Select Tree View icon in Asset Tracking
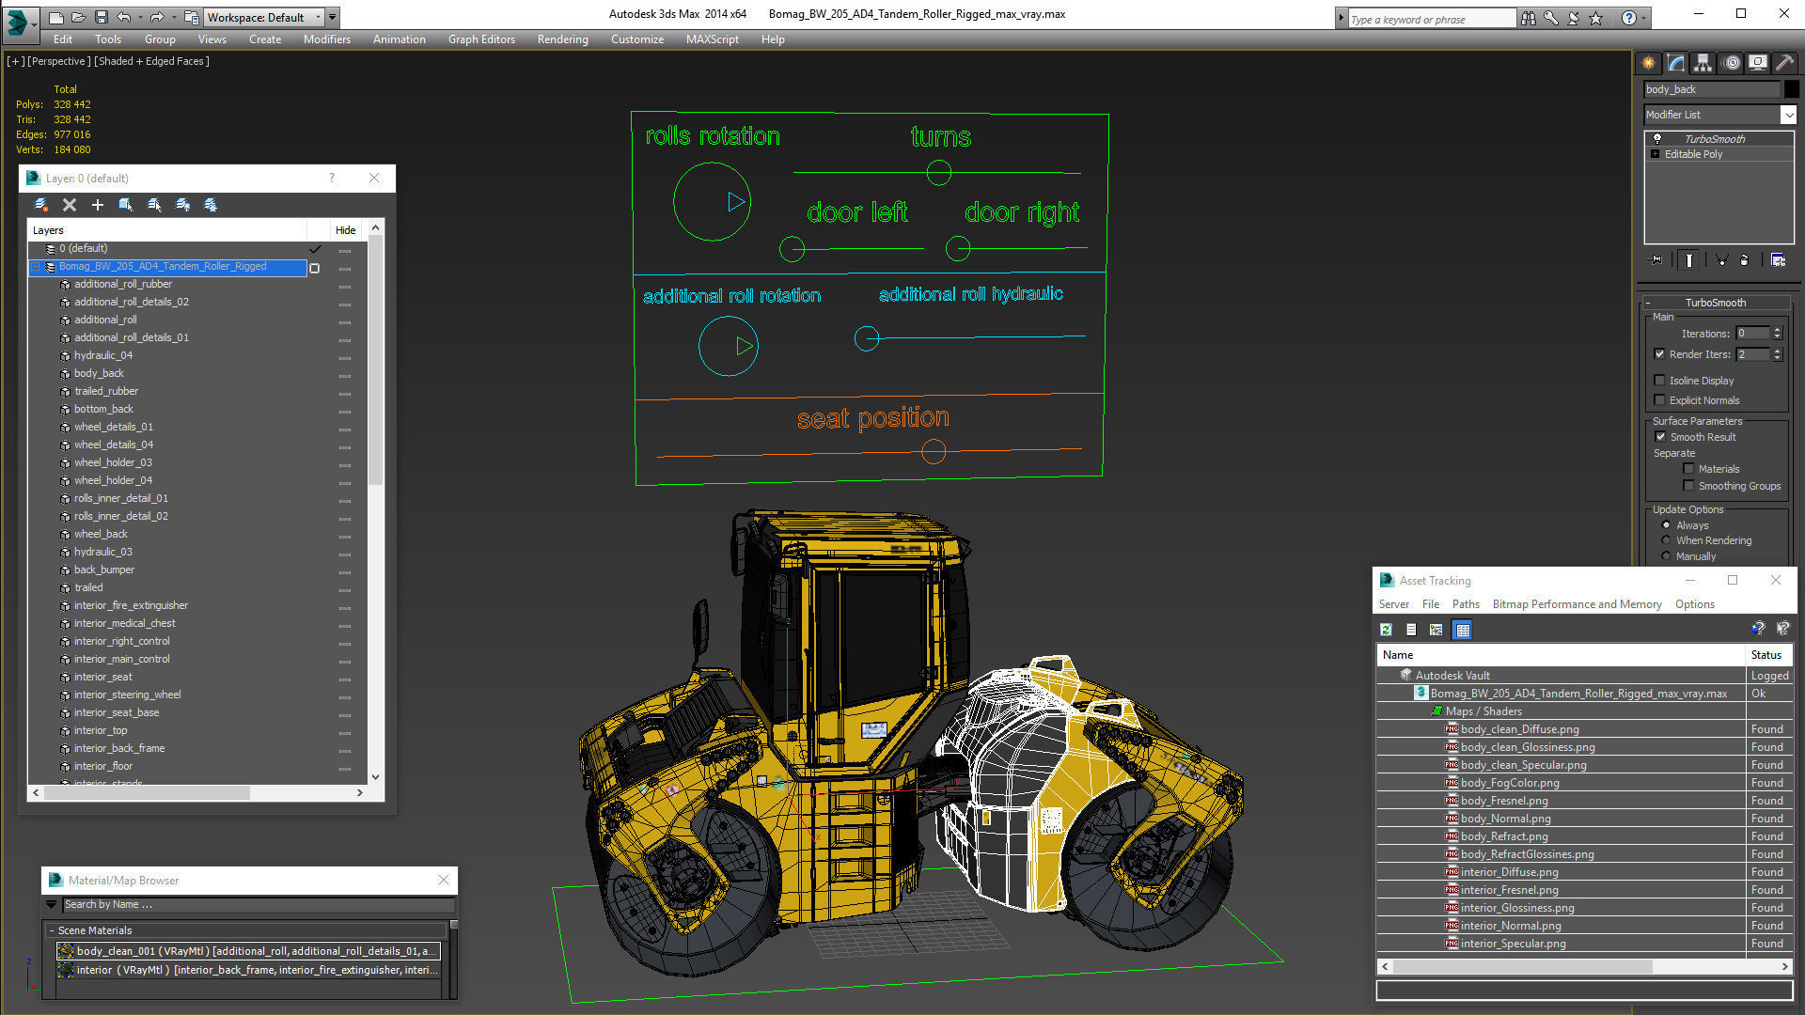Viewport: 1805px width, 1015px height. pos(1436,630)
